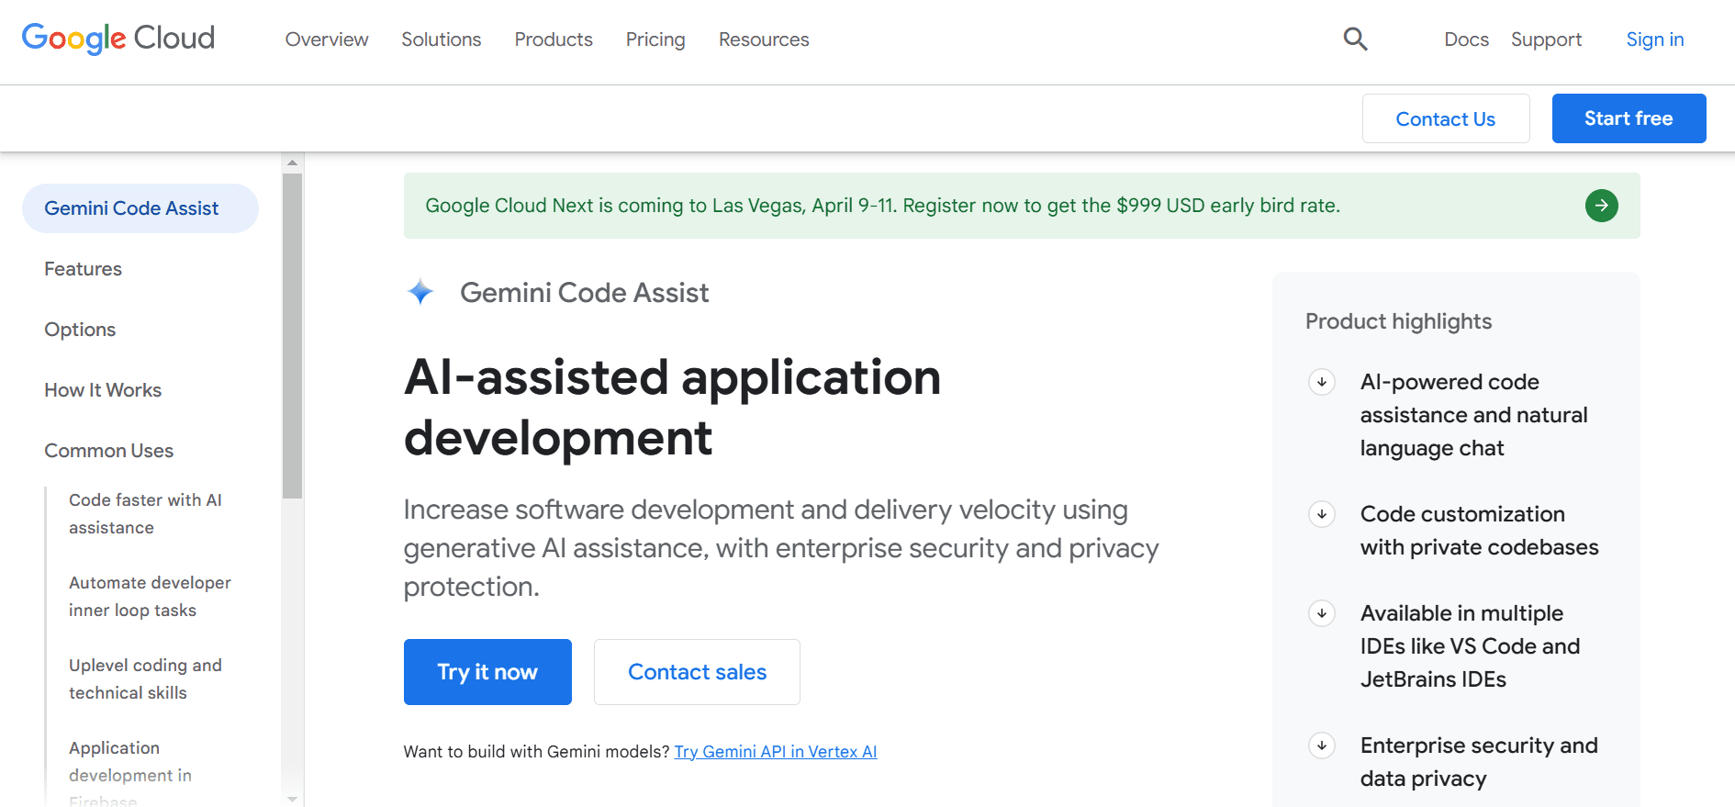
Task: Click the Contact sales button
Action: [x=697, y=672]
